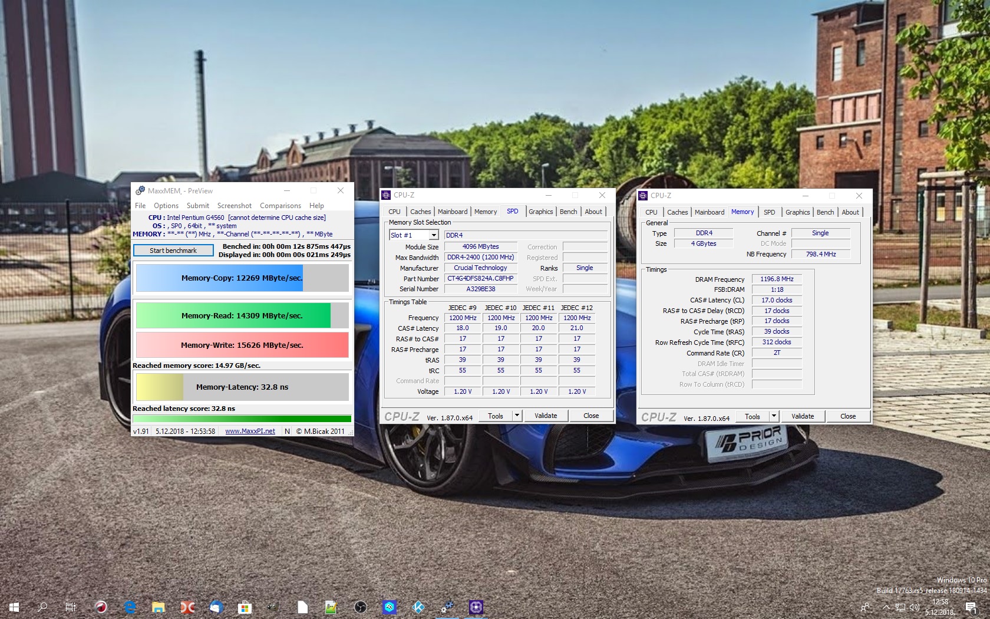Click the MaxxMEM title bar icon
990x619 pixels.
pyautogui.click(x=140, y=190)
